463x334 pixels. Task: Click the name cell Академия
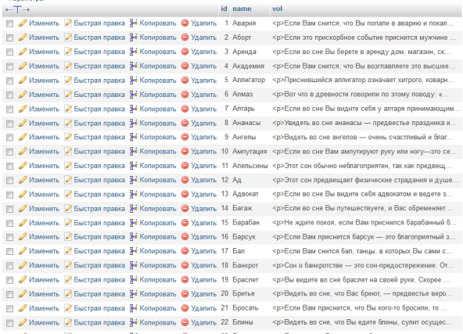248,66
